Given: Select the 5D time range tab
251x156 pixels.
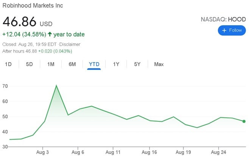Looking at the screenshot, I should [30, 64].
